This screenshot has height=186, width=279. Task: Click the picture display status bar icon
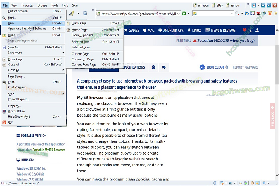click(x=231, y=183)
